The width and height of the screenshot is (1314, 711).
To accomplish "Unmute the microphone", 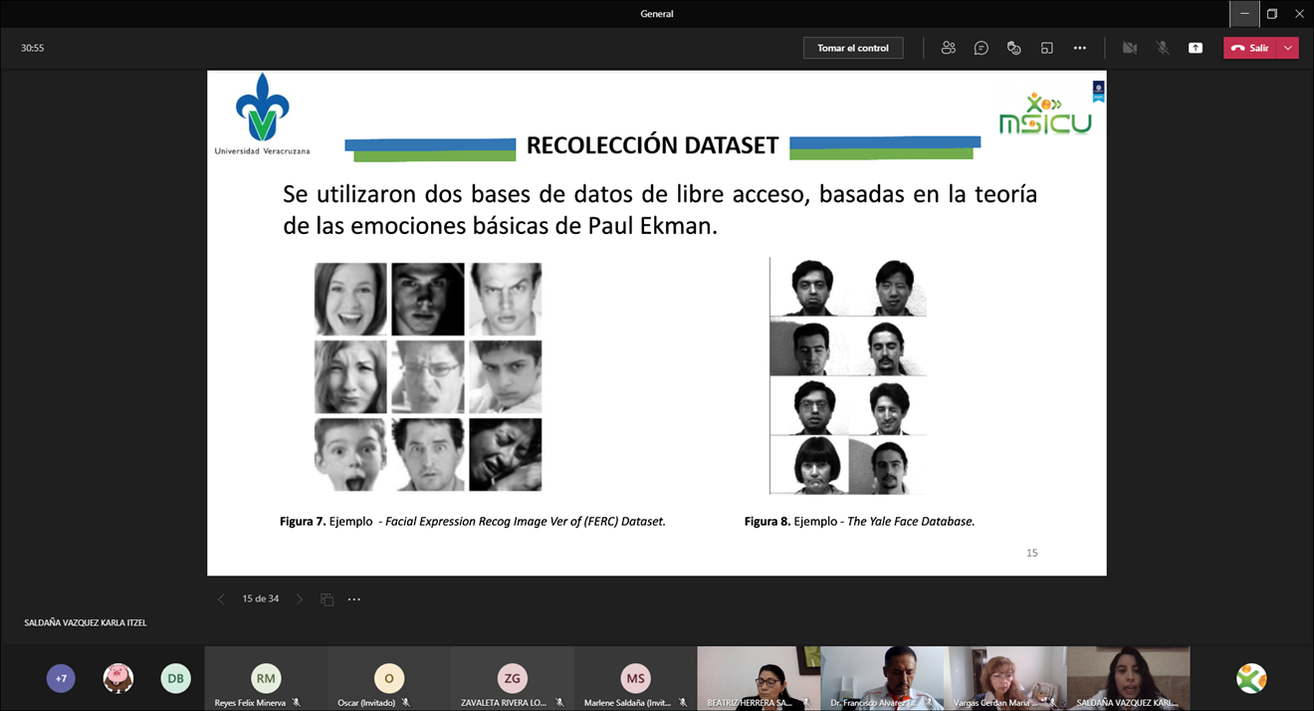I will click(1162, 48).
